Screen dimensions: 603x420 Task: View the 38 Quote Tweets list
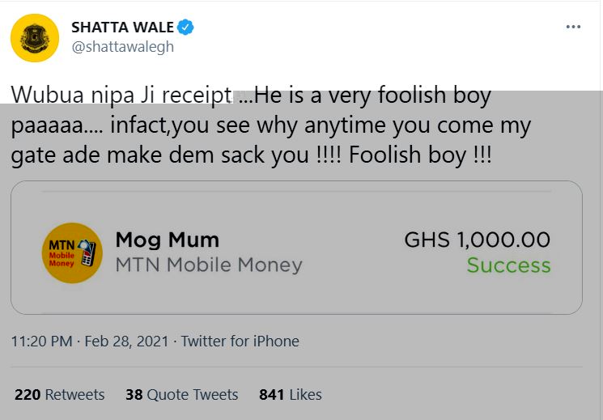(182, 395)
